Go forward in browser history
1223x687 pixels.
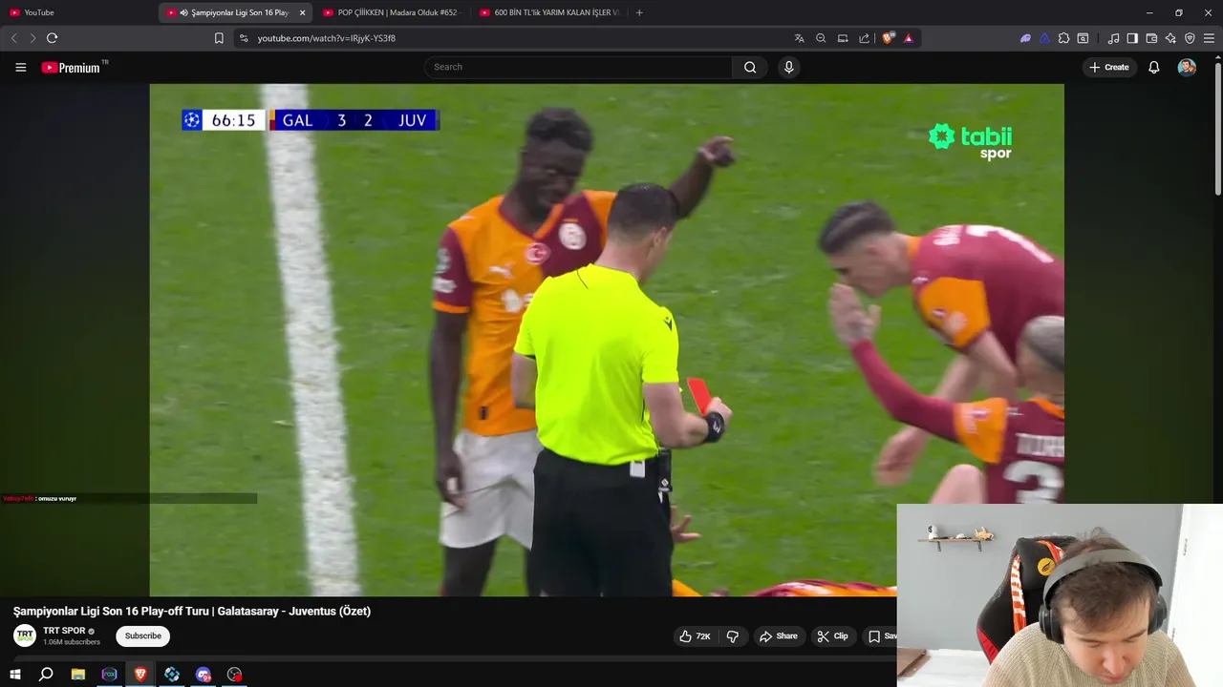pos(32,38)
